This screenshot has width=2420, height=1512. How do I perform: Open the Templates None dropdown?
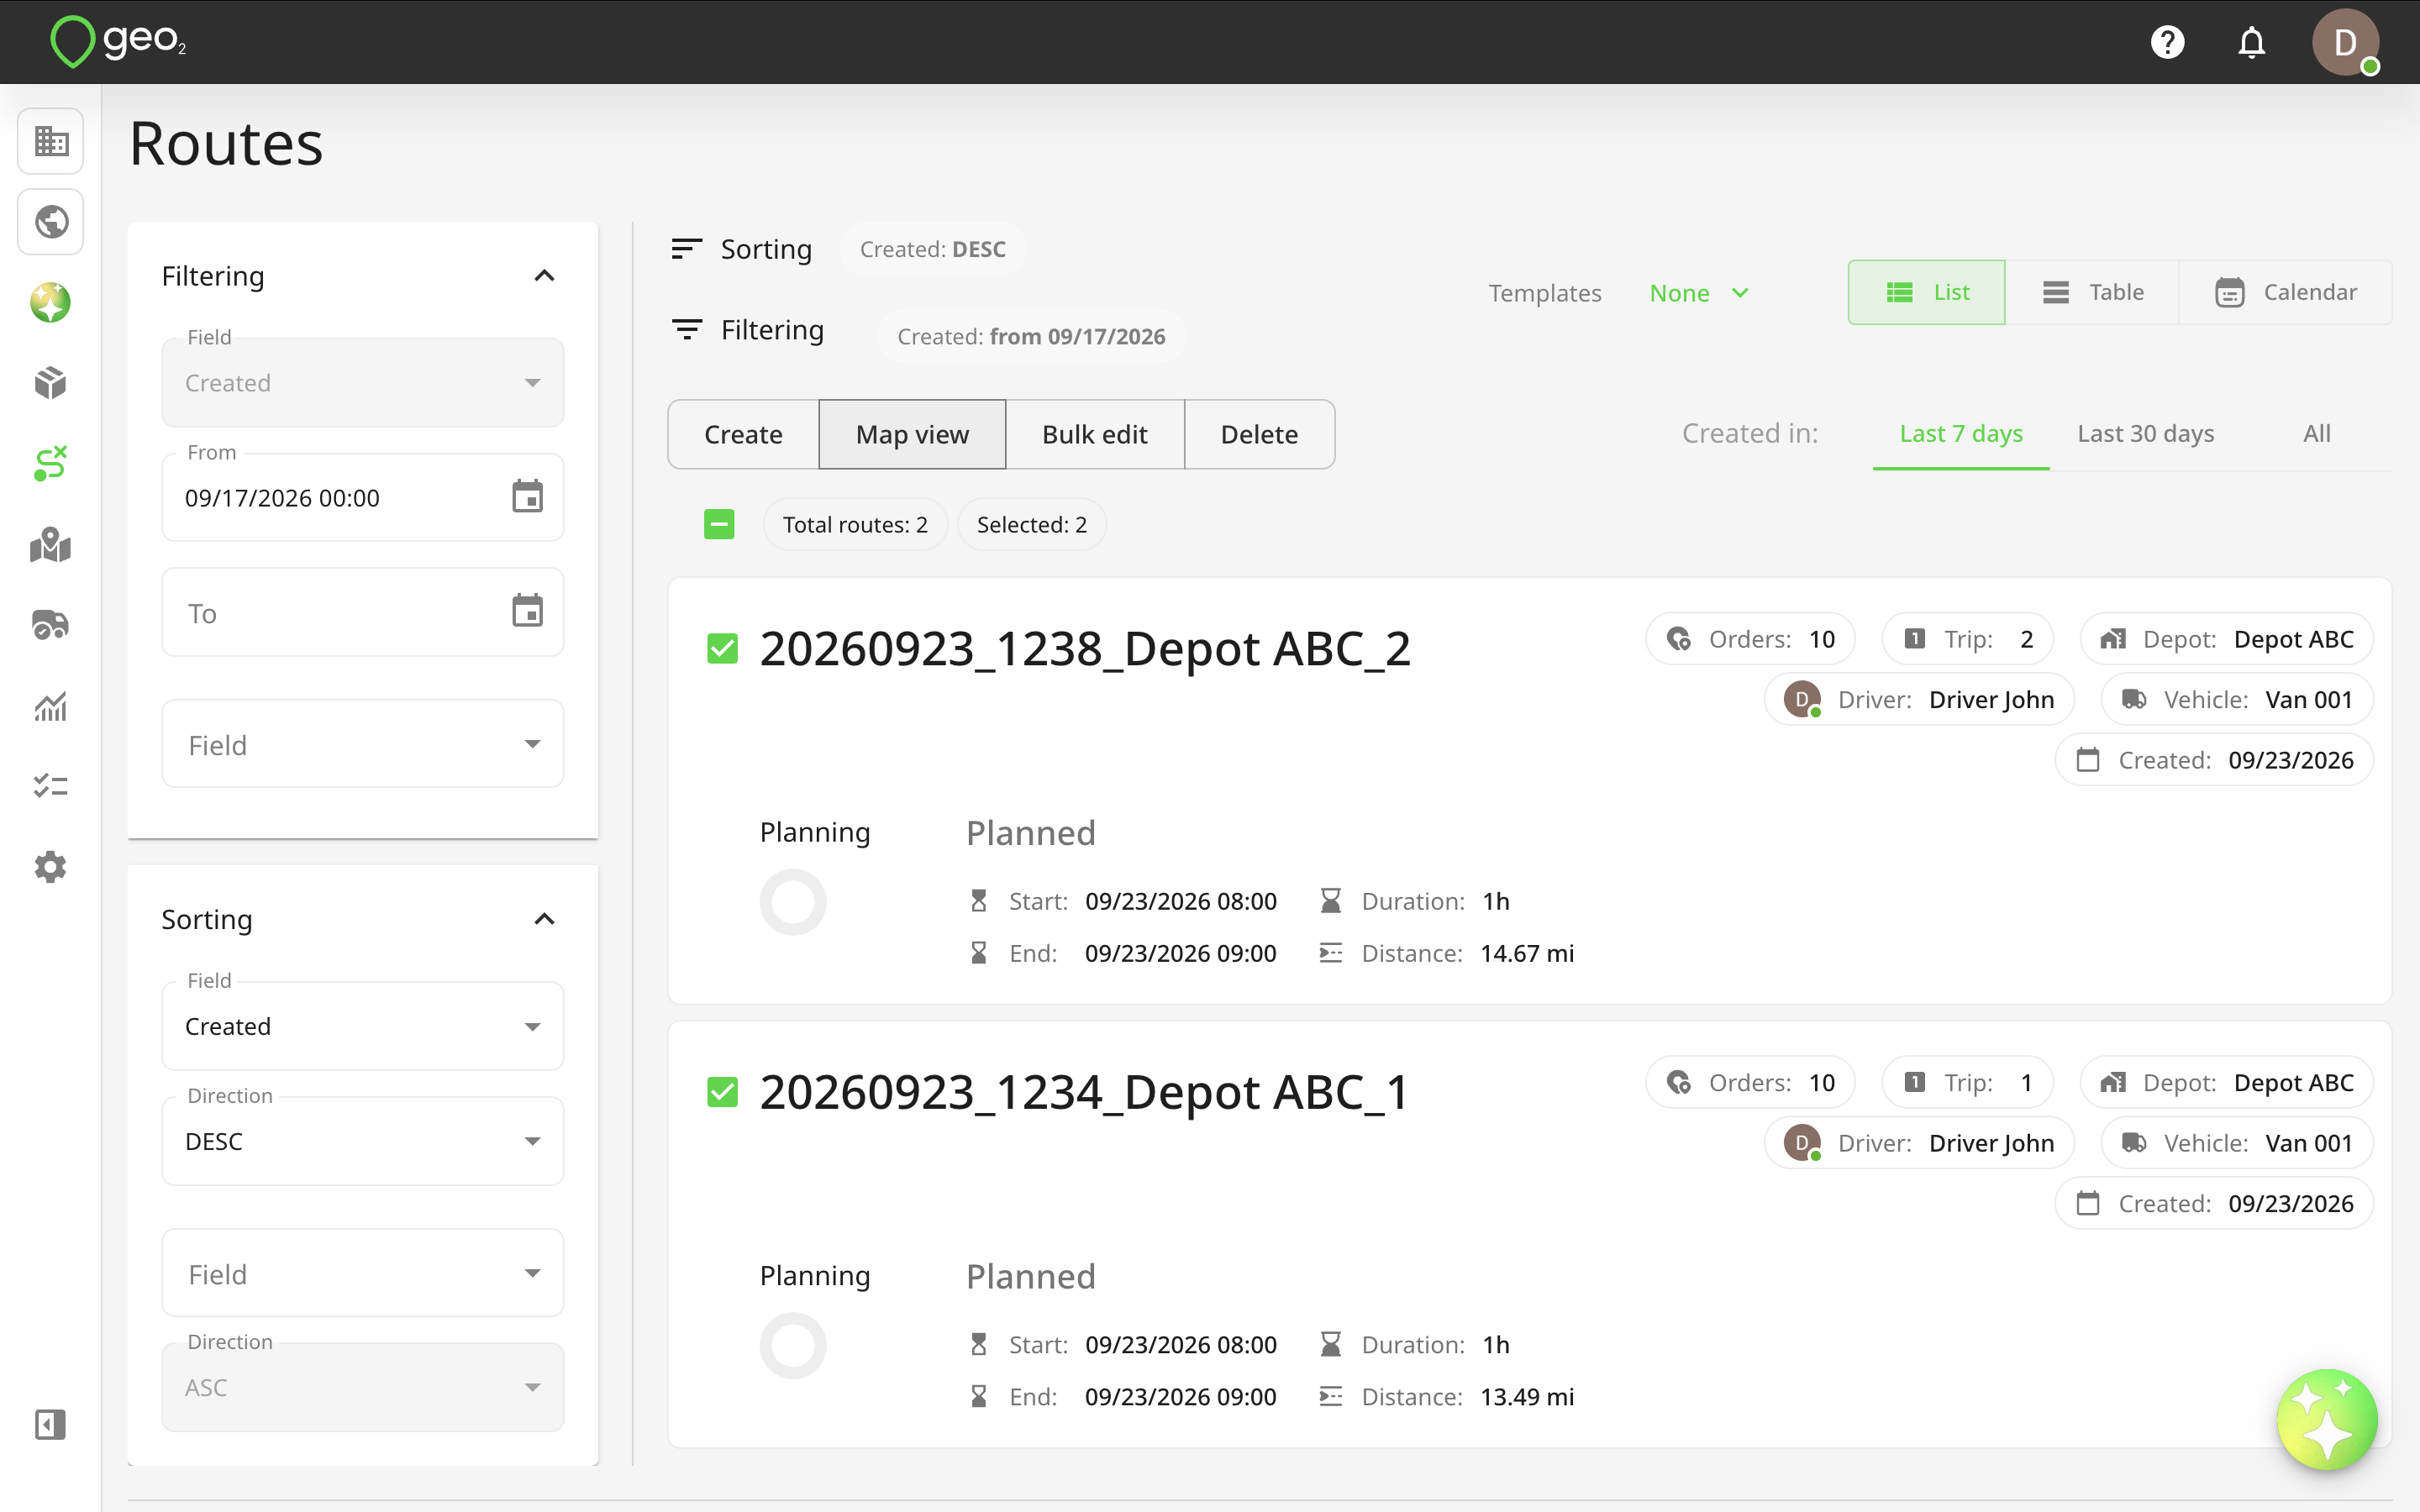point(1699,293)
